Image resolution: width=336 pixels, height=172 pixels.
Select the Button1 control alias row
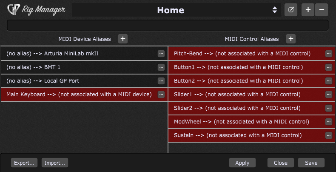252,67
